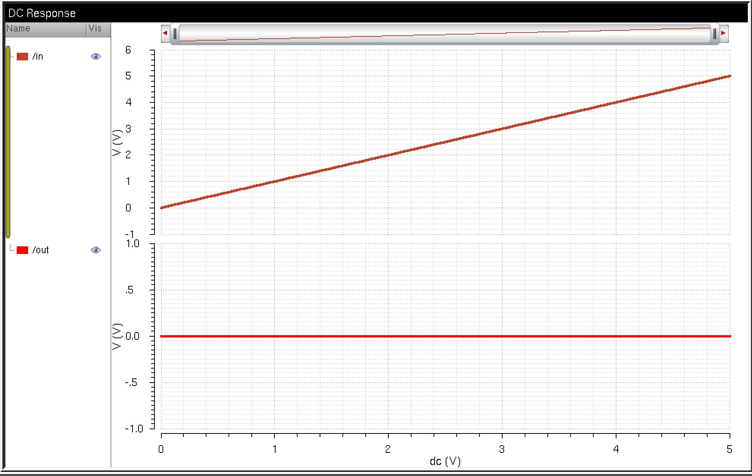This screenshot has width=752, height=476.
Task: Click the dc (V) x-axis label
Action: pos(445,461)
